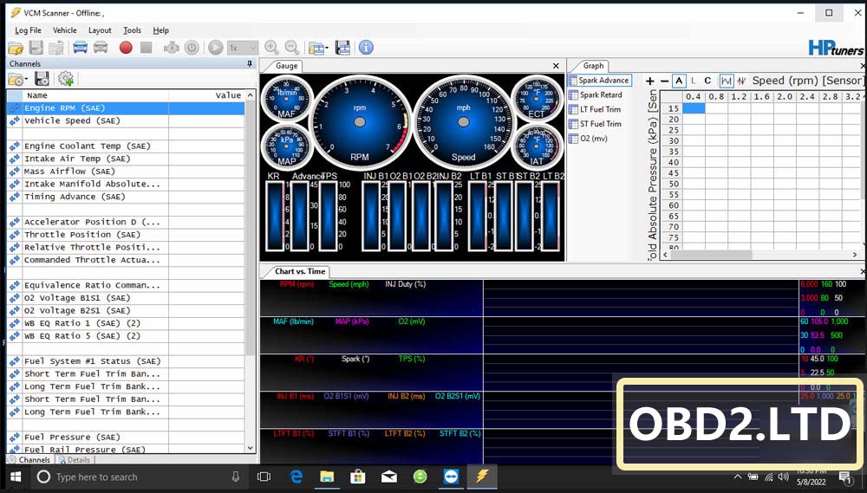Select Spark Advance graph table
Viewport: 867px width, 493px height.
(599, 81)
